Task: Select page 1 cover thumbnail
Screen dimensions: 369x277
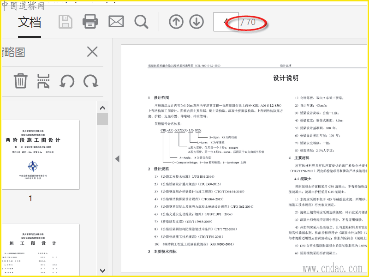Action: tap(41, 154)
